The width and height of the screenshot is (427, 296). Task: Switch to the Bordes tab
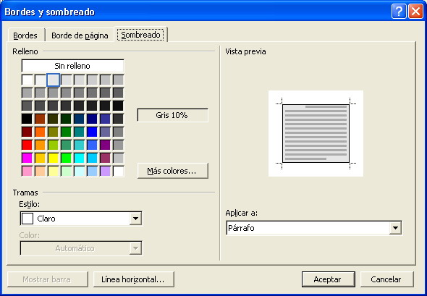tap(25, 35)
